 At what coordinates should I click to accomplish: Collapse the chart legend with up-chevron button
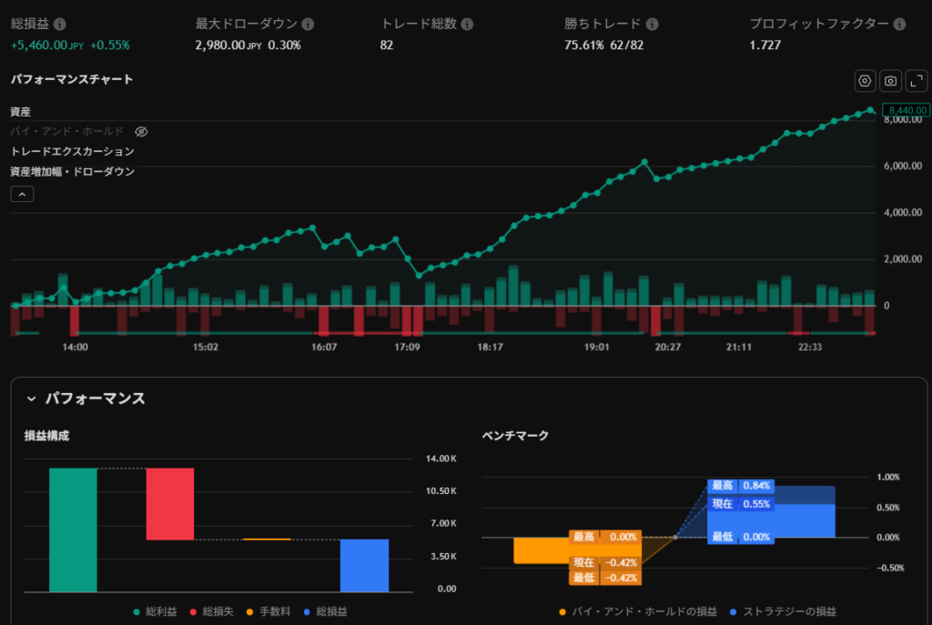click(x=22, y=194)
